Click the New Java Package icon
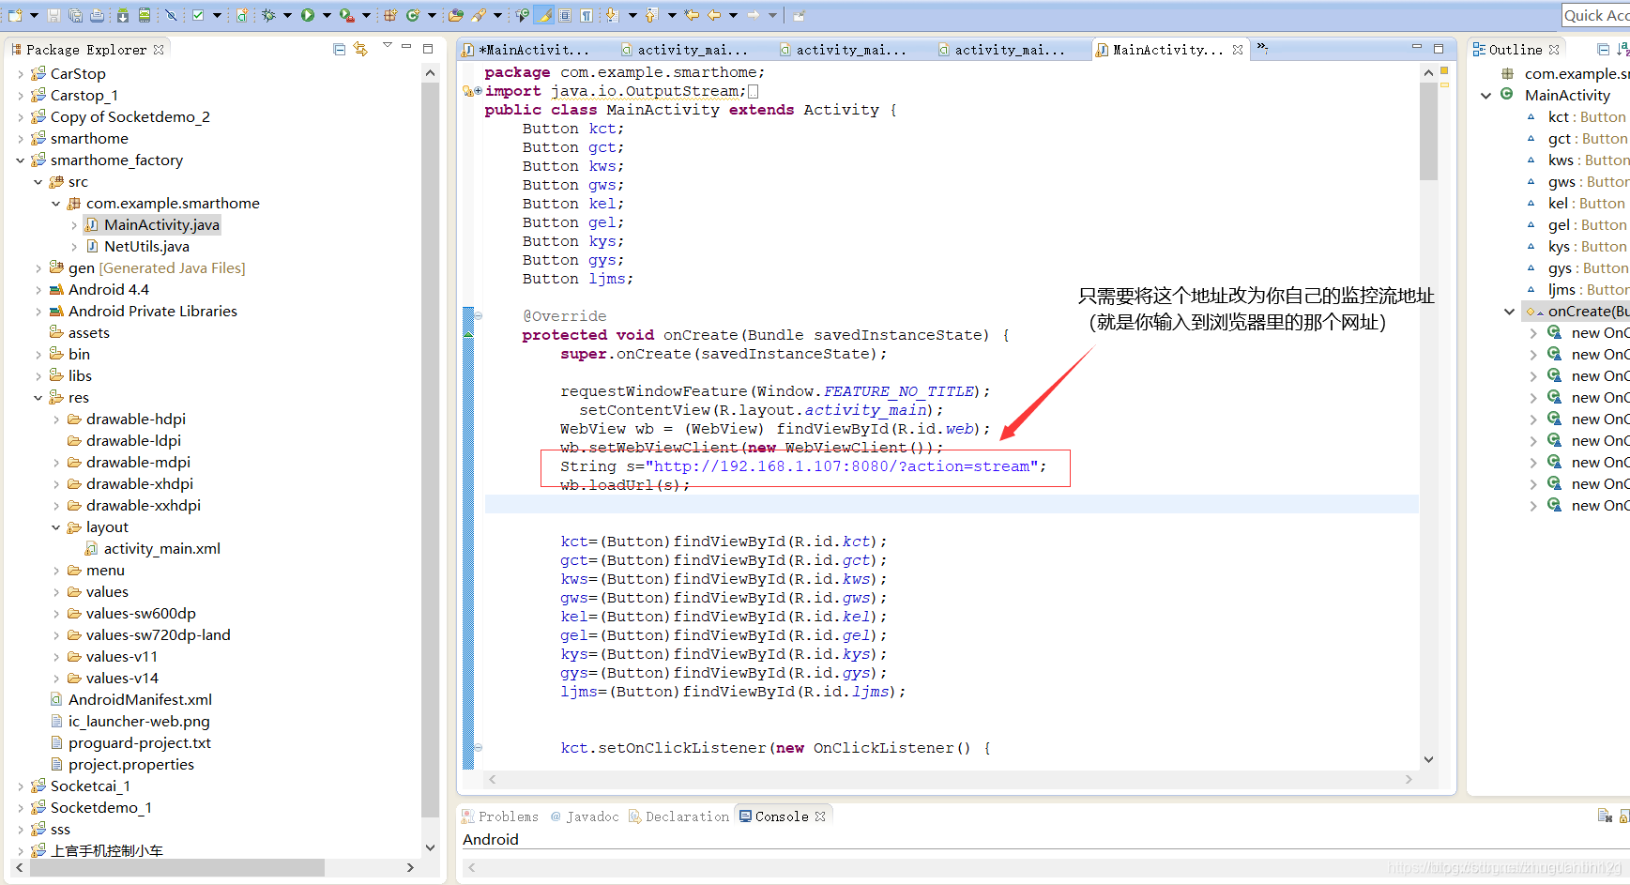Image resolution: width=1630 pixels, height=885 pixels. coord(389,15)
